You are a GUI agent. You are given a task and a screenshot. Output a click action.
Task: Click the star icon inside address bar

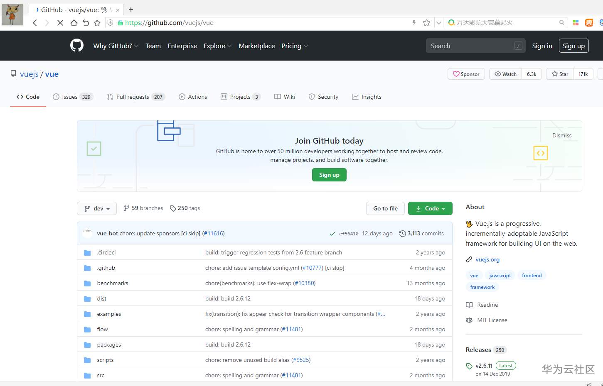click(x=426, y=23)
